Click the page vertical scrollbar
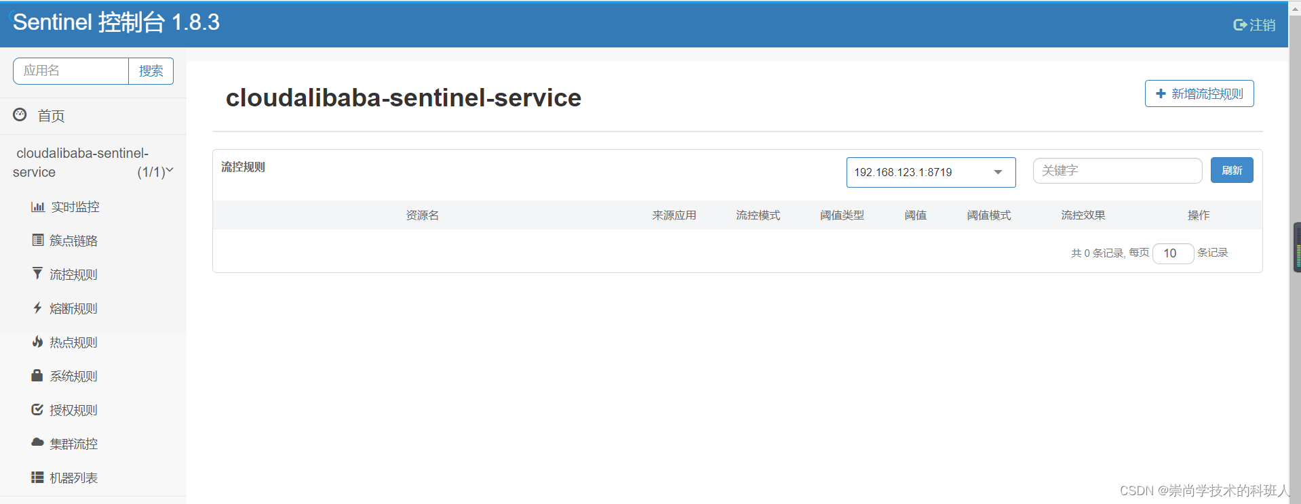This screenshot has height=504, width=1301. pos(1295,252)
